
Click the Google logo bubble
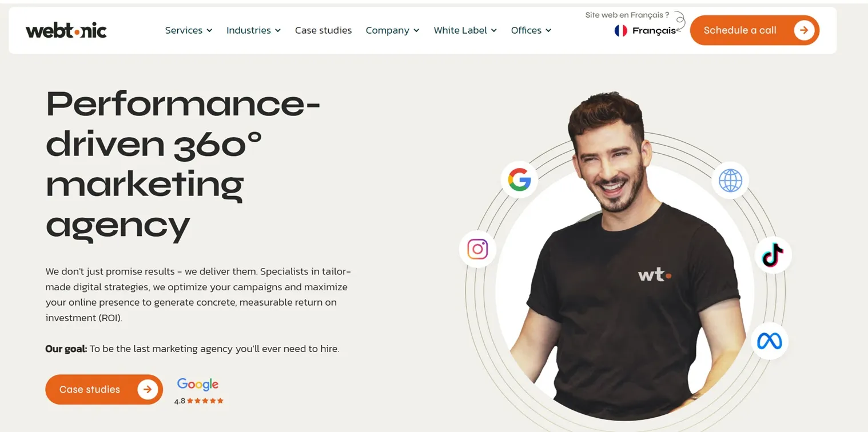[x=519, y=179]
